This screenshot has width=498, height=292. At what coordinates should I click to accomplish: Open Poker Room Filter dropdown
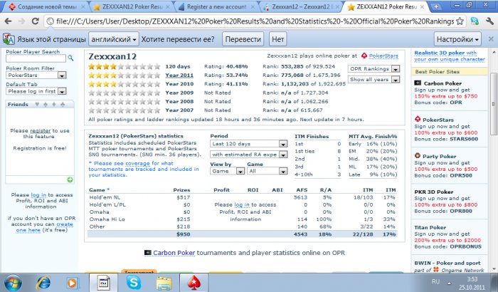tap(36, 75)
